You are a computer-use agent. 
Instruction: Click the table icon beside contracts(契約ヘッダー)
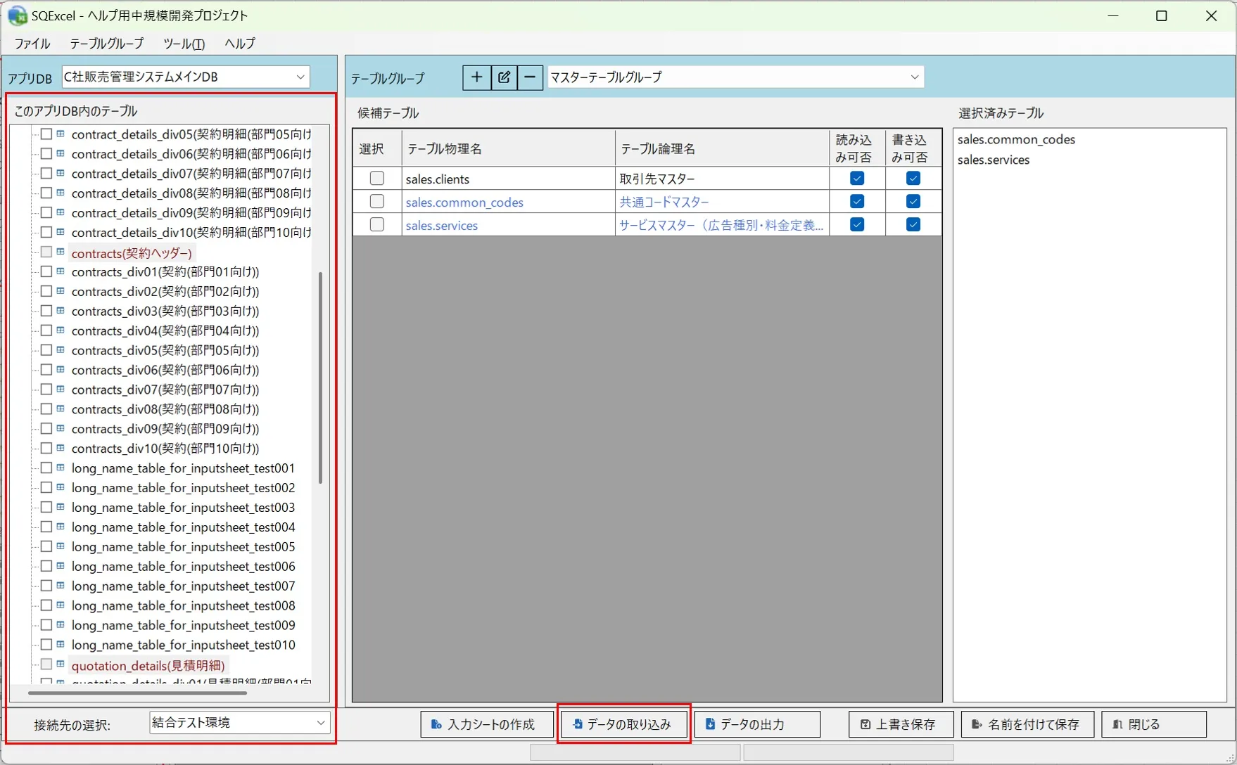pyautogui.click(x=61, y=252)
